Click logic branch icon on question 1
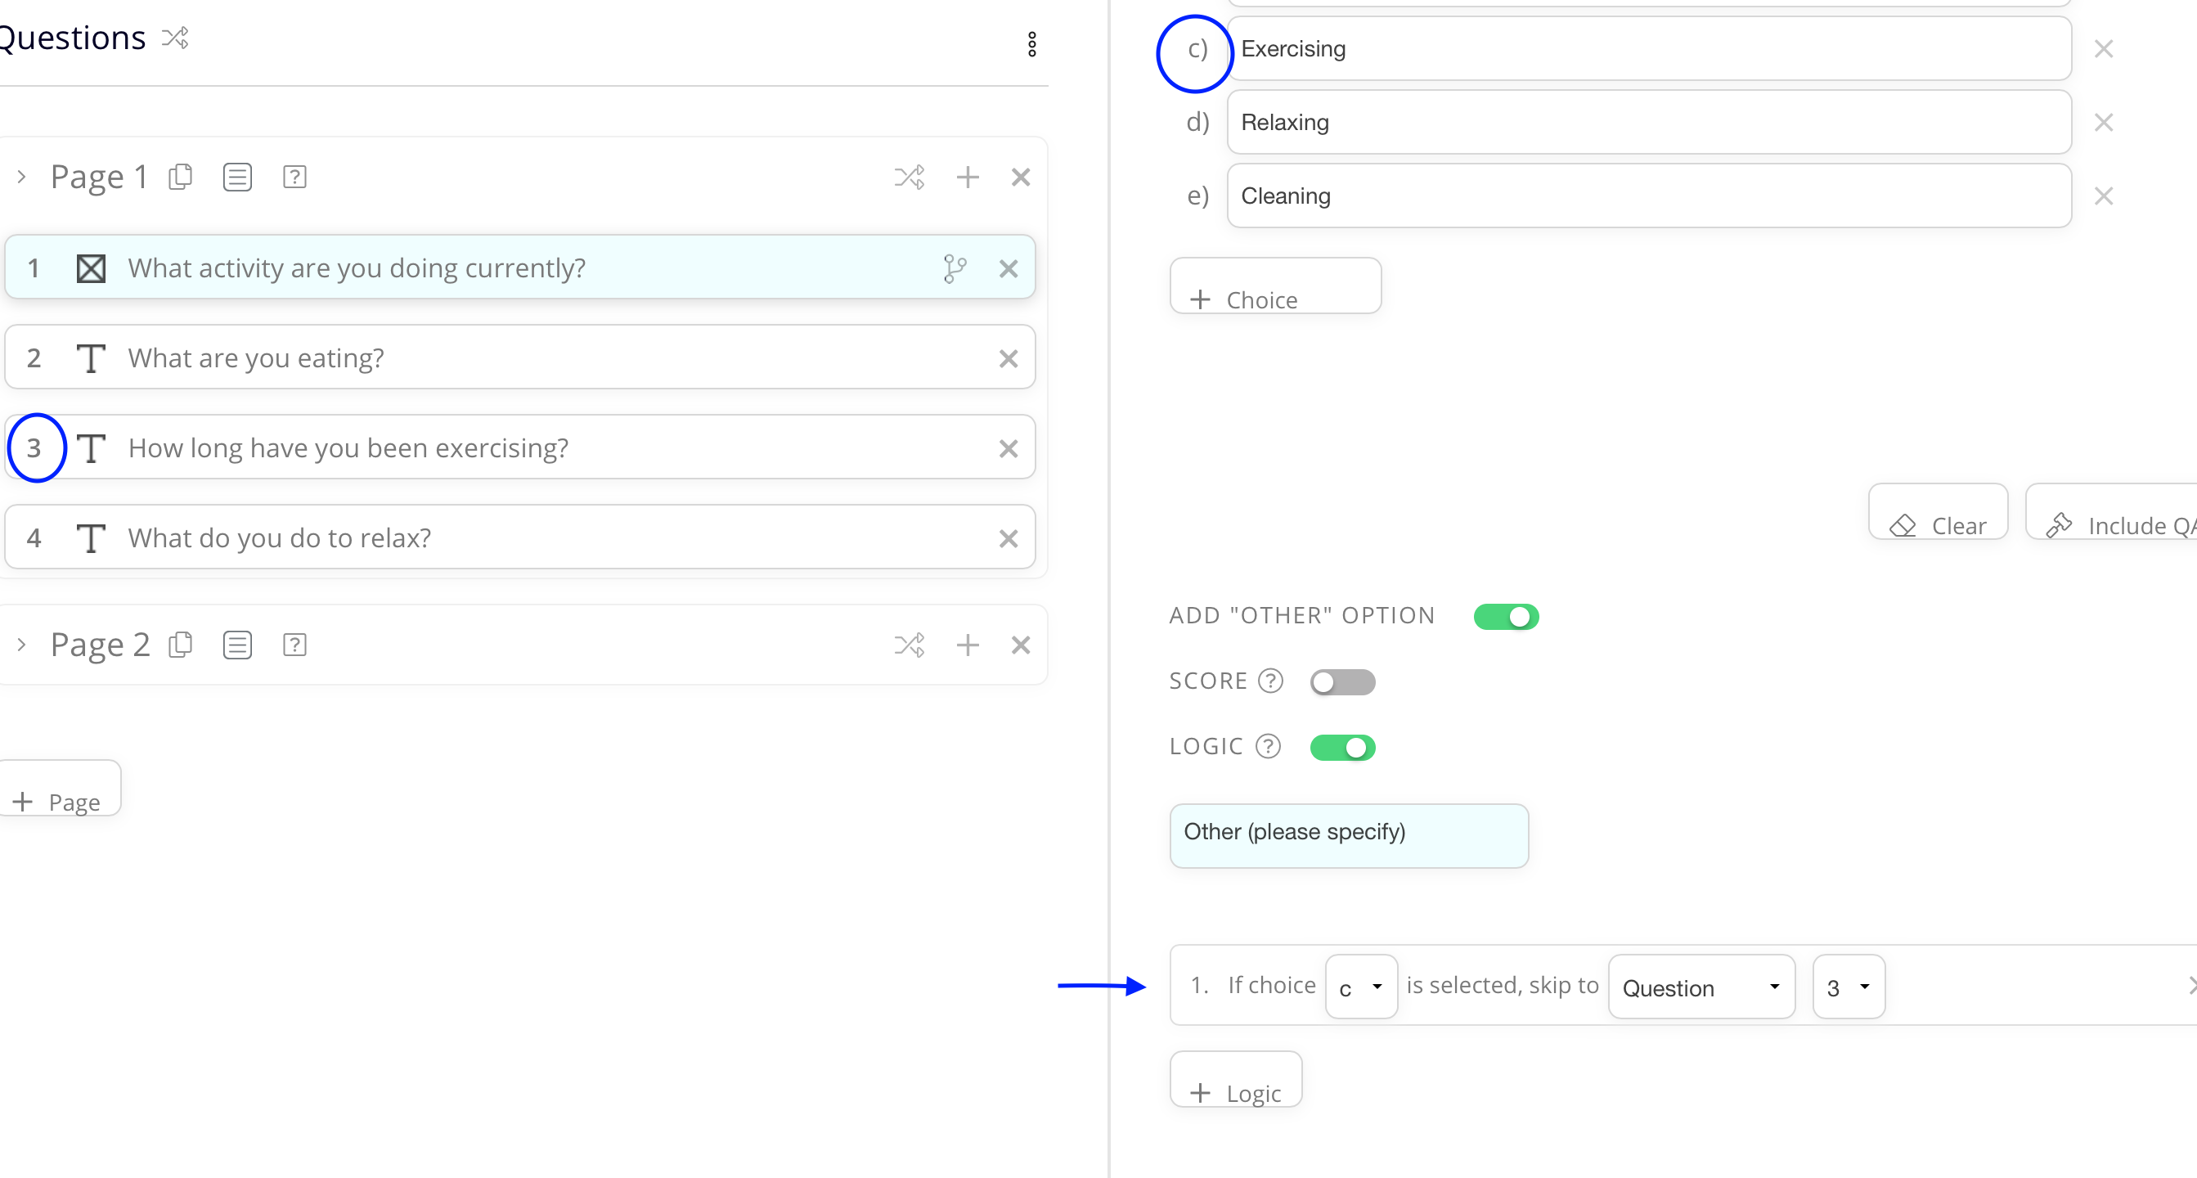Screen dimensions: 2197x1178 955,268
